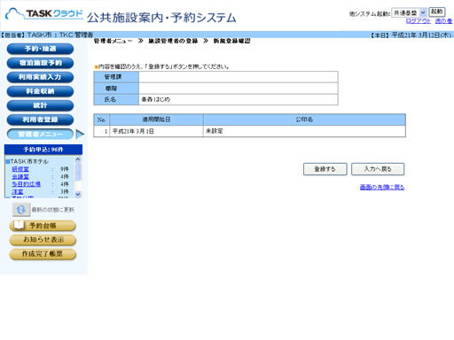
Task: Click the 作成完了帳票 button
Action: [x=43, y=254]
